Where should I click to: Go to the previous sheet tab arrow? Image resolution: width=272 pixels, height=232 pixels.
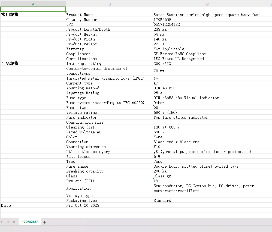(x=2, y=222)
